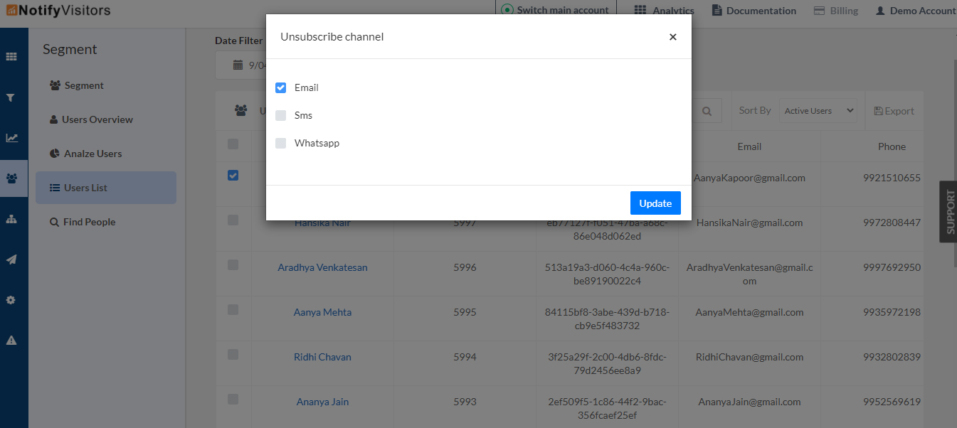This screenshot has height=428, width=957.
Task: Open the date filter picker field
Action: click(x=242, y=65)
